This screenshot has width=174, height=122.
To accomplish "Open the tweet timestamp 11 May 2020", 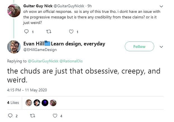I will pos(27,90).
